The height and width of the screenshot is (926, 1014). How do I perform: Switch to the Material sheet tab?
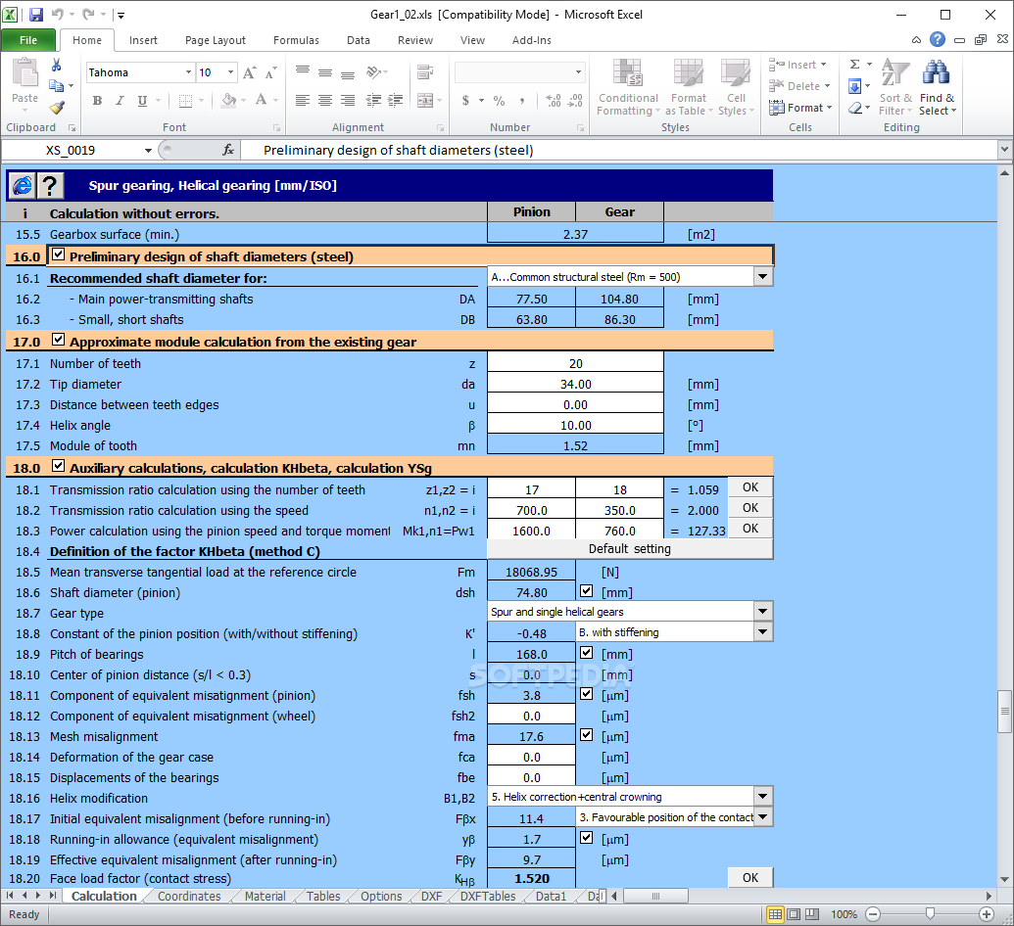pos(266,897)
